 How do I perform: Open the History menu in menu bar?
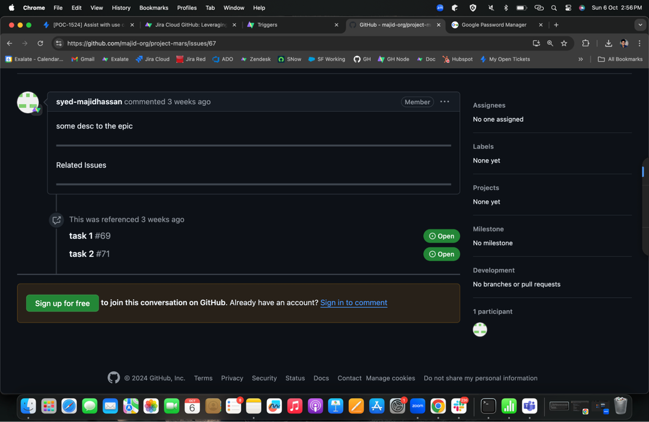[x=121, y=8]
